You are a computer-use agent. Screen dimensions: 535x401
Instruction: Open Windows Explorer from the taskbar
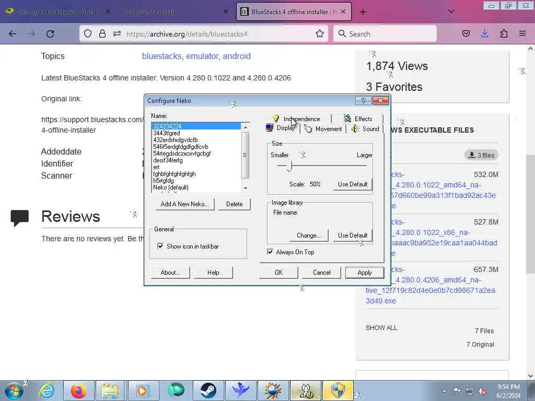pos(110,391)
